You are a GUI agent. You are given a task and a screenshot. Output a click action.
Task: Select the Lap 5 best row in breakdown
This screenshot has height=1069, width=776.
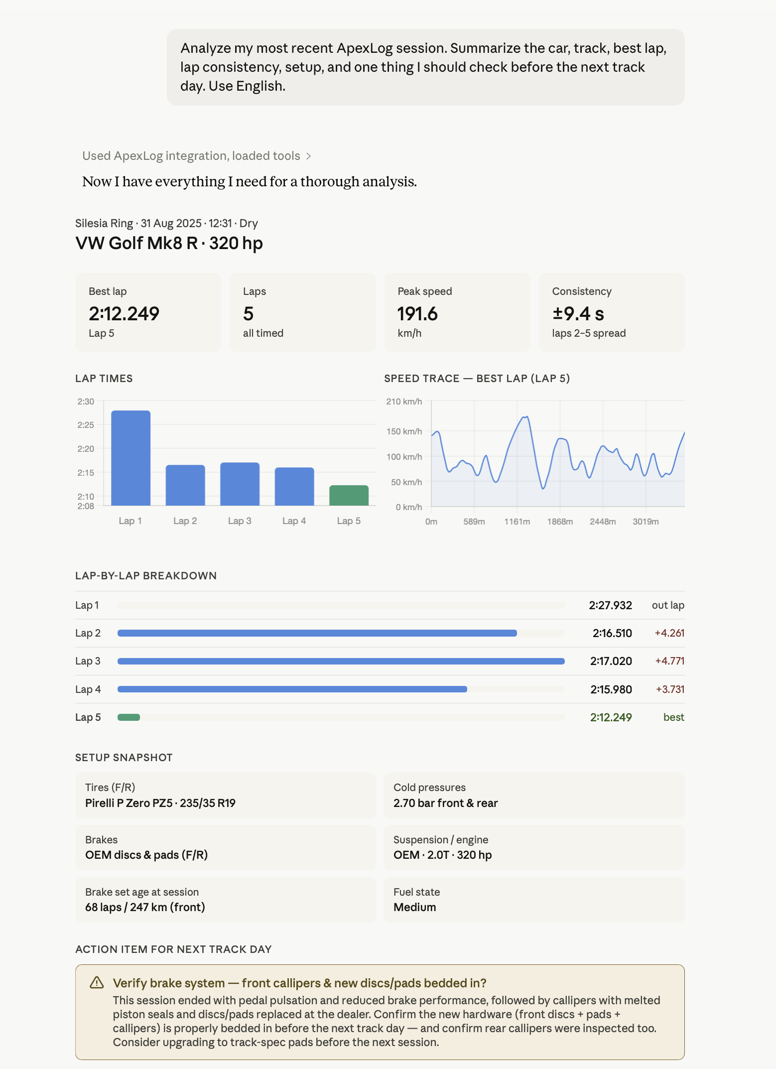click(380, 717)
